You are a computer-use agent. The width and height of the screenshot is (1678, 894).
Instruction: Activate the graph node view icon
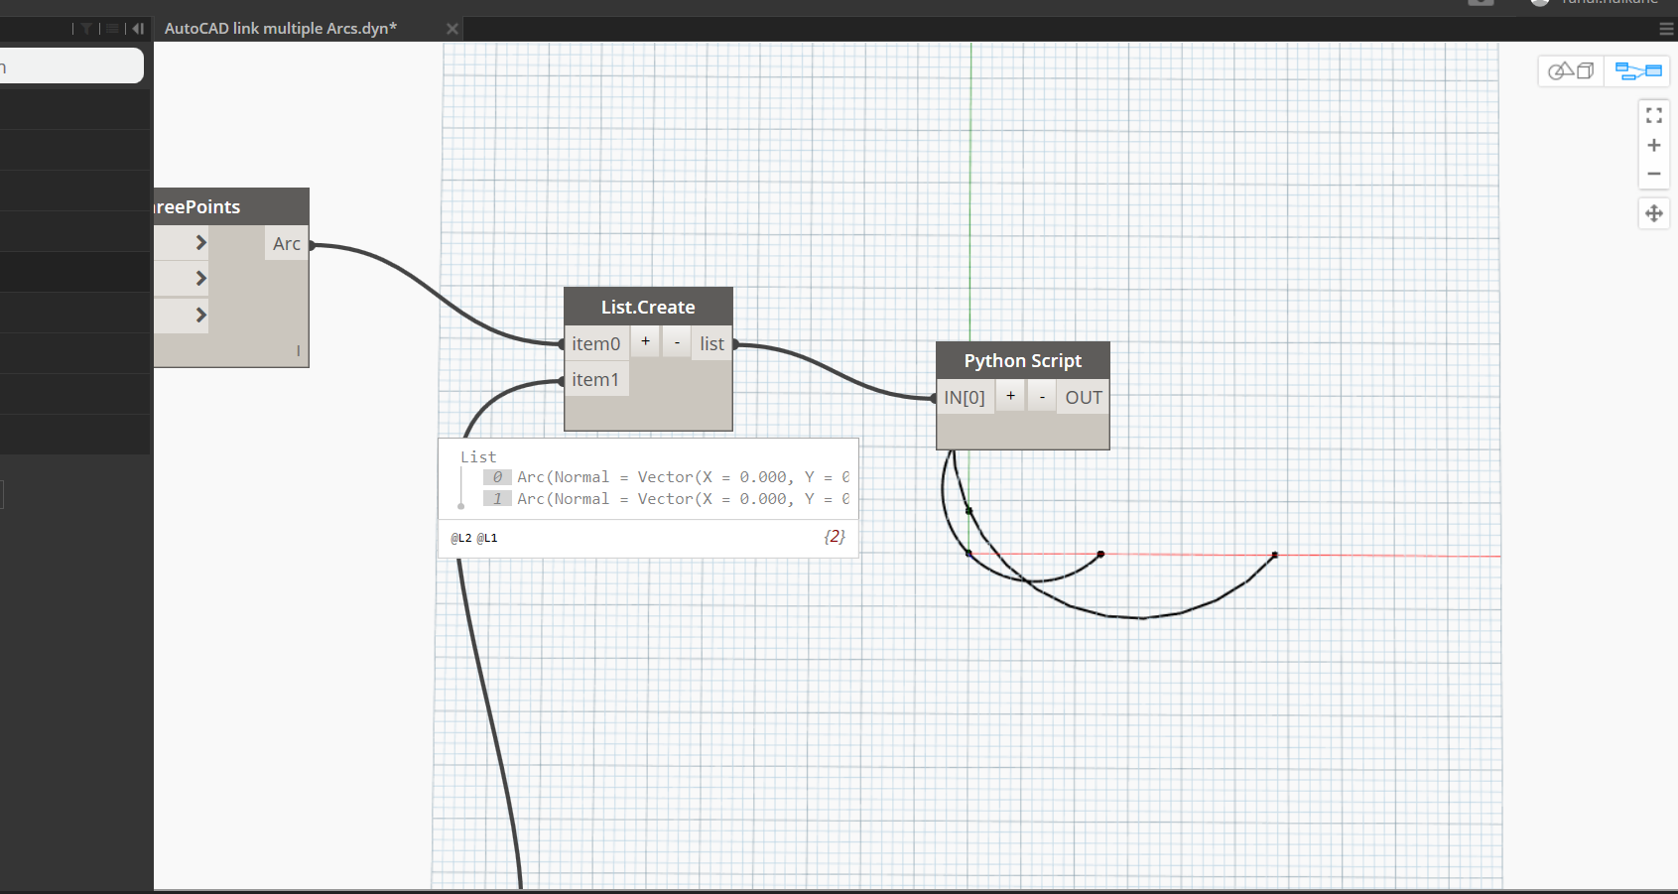click(1637, 70)
